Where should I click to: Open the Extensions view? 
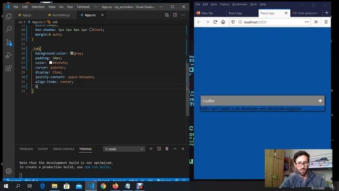(x=8, y=68)
